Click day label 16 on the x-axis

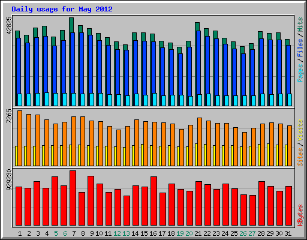[153, 233]
